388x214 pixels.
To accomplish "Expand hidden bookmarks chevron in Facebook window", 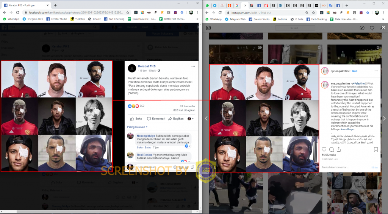I will point(197,19).
